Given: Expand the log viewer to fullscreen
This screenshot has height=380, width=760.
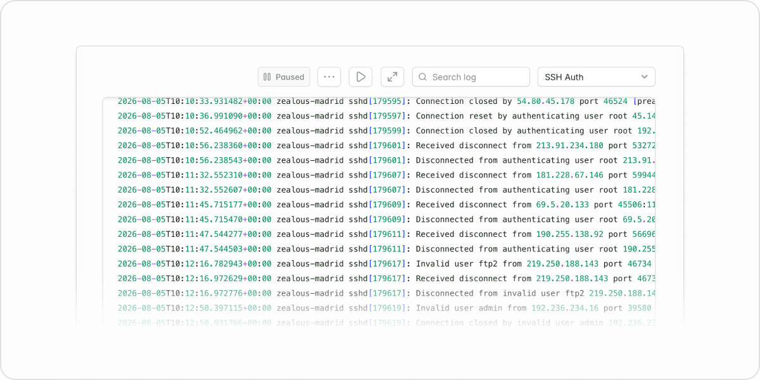Looking at the screenshot, I should (392, 77).
